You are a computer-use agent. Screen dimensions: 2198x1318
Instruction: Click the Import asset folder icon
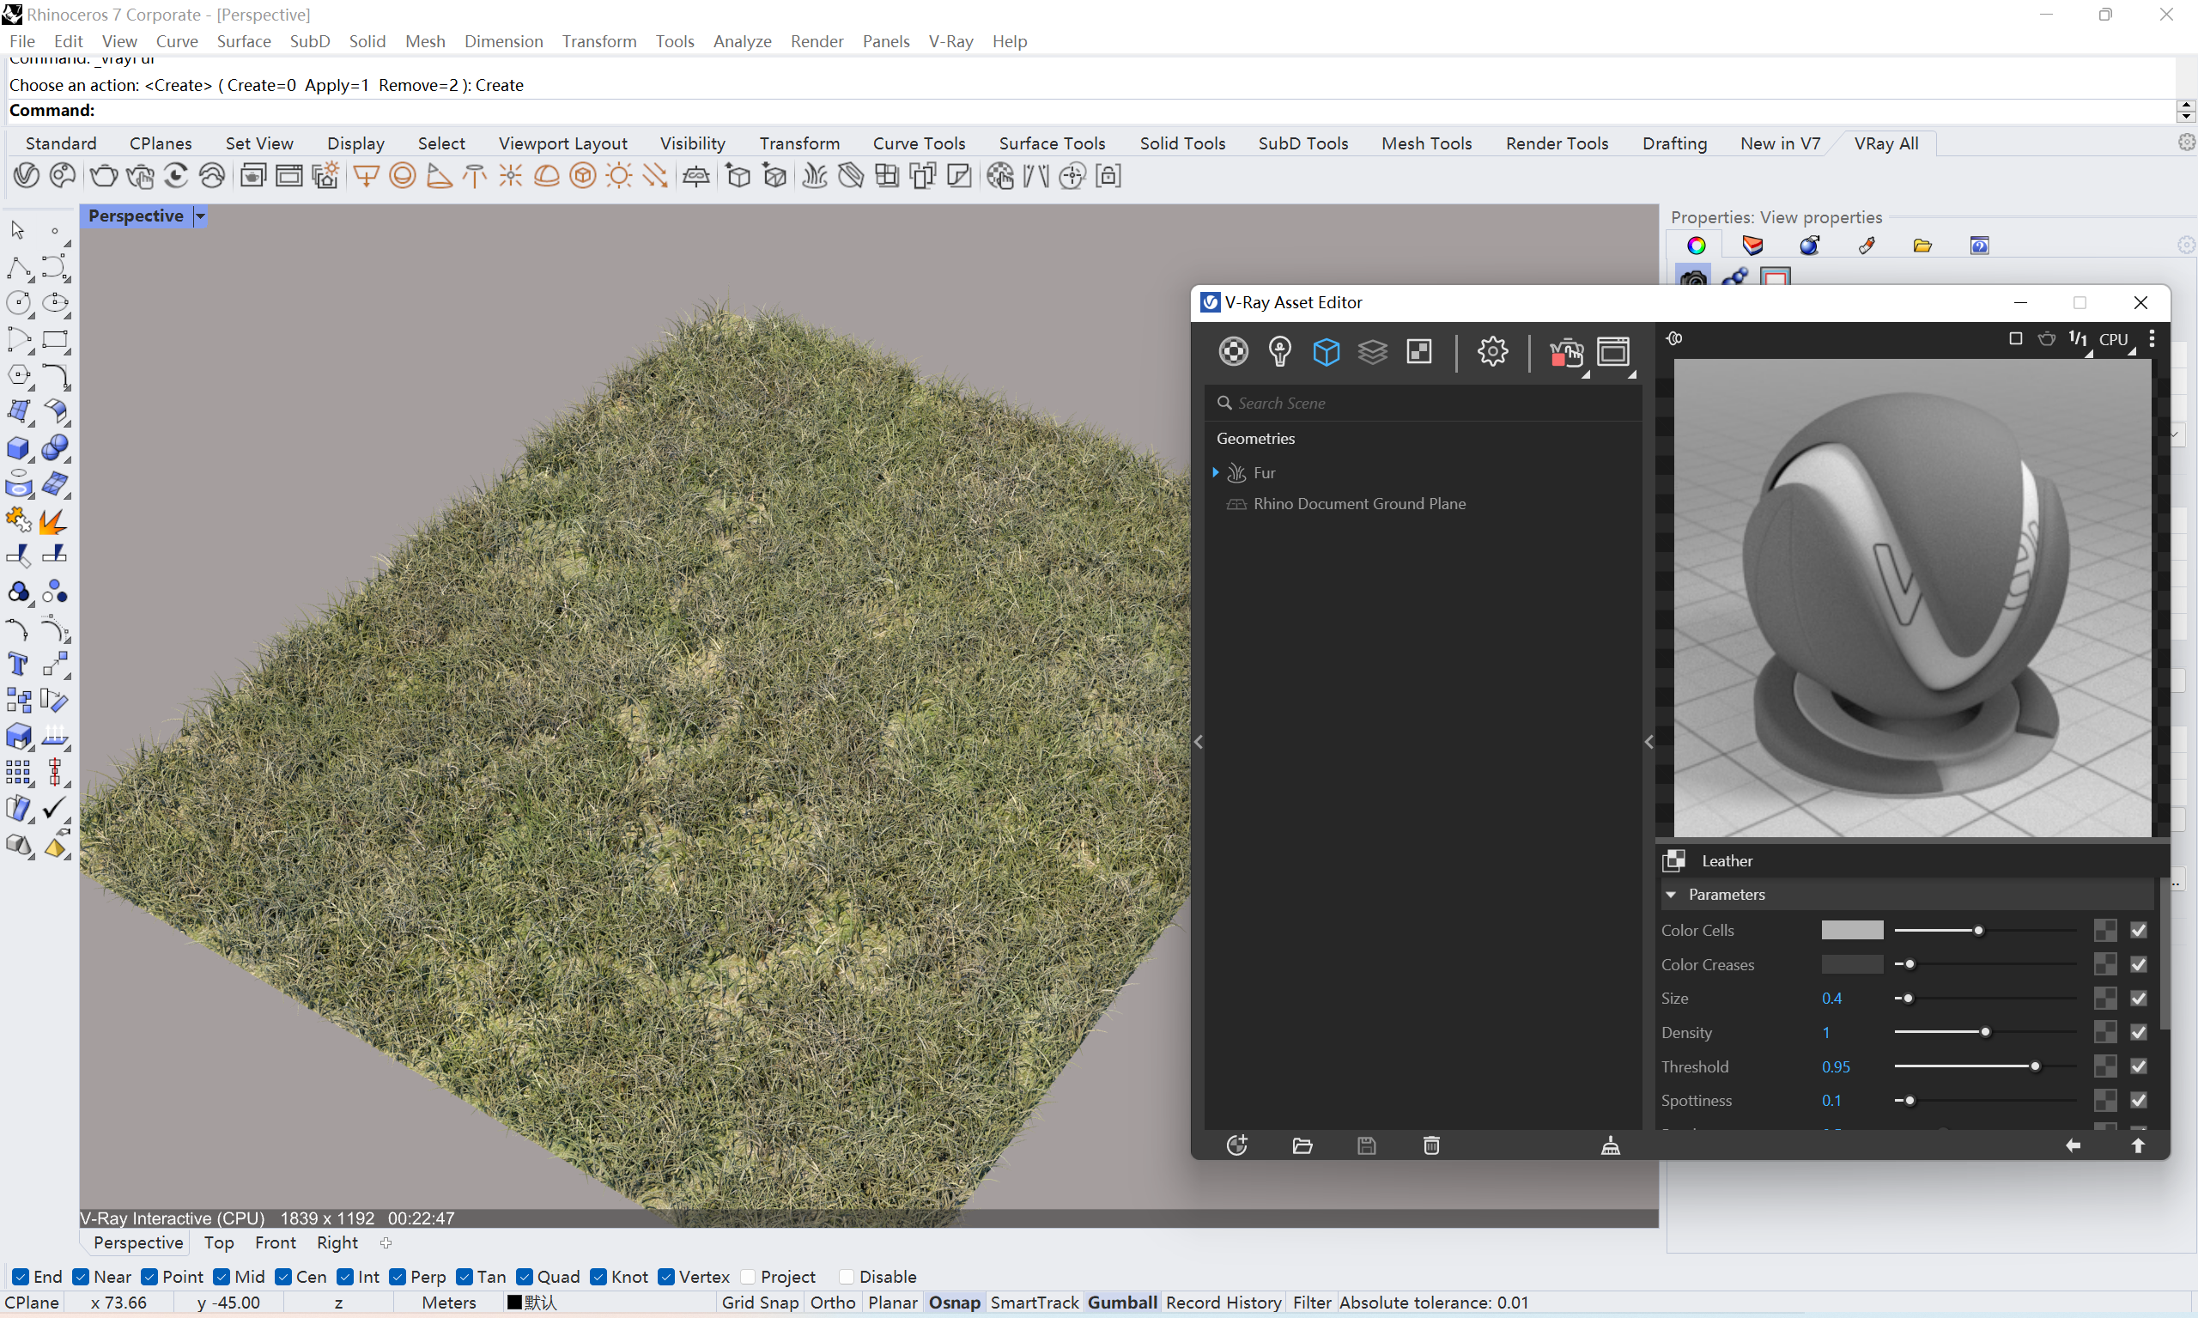[1302, 1145]
